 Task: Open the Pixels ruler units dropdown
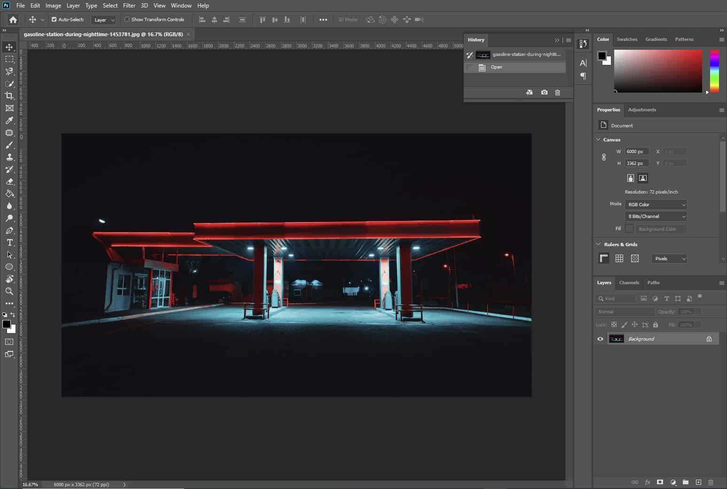pos(669,258)
